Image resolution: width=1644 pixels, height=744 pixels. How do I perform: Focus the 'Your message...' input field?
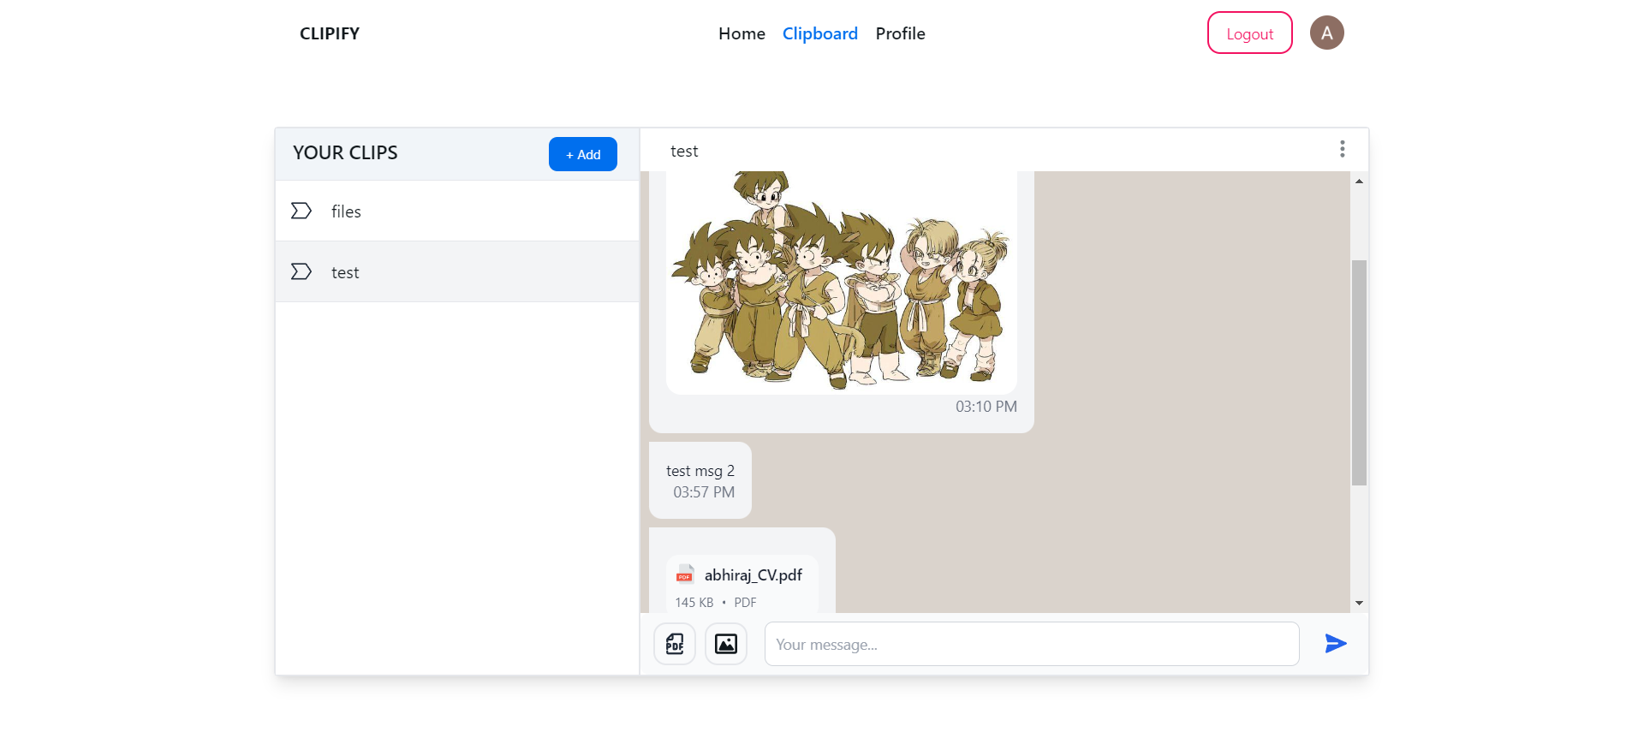1031,644
